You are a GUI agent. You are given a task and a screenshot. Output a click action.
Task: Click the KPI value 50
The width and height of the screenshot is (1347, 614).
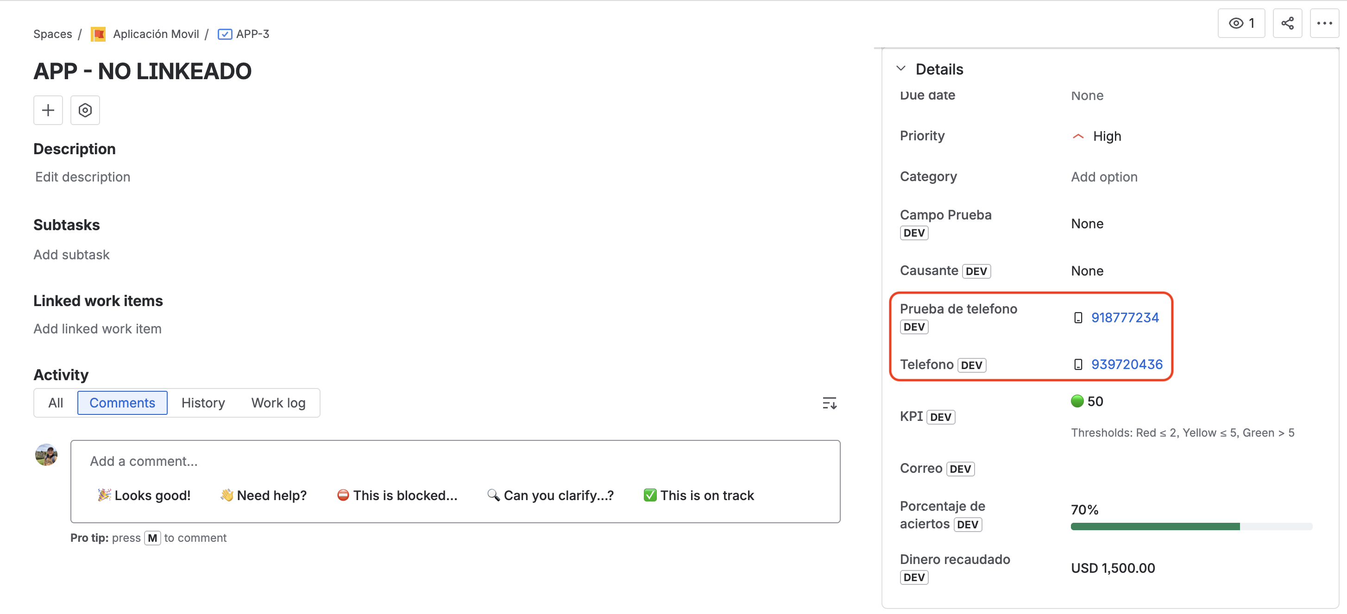[x=1095, y=401]
